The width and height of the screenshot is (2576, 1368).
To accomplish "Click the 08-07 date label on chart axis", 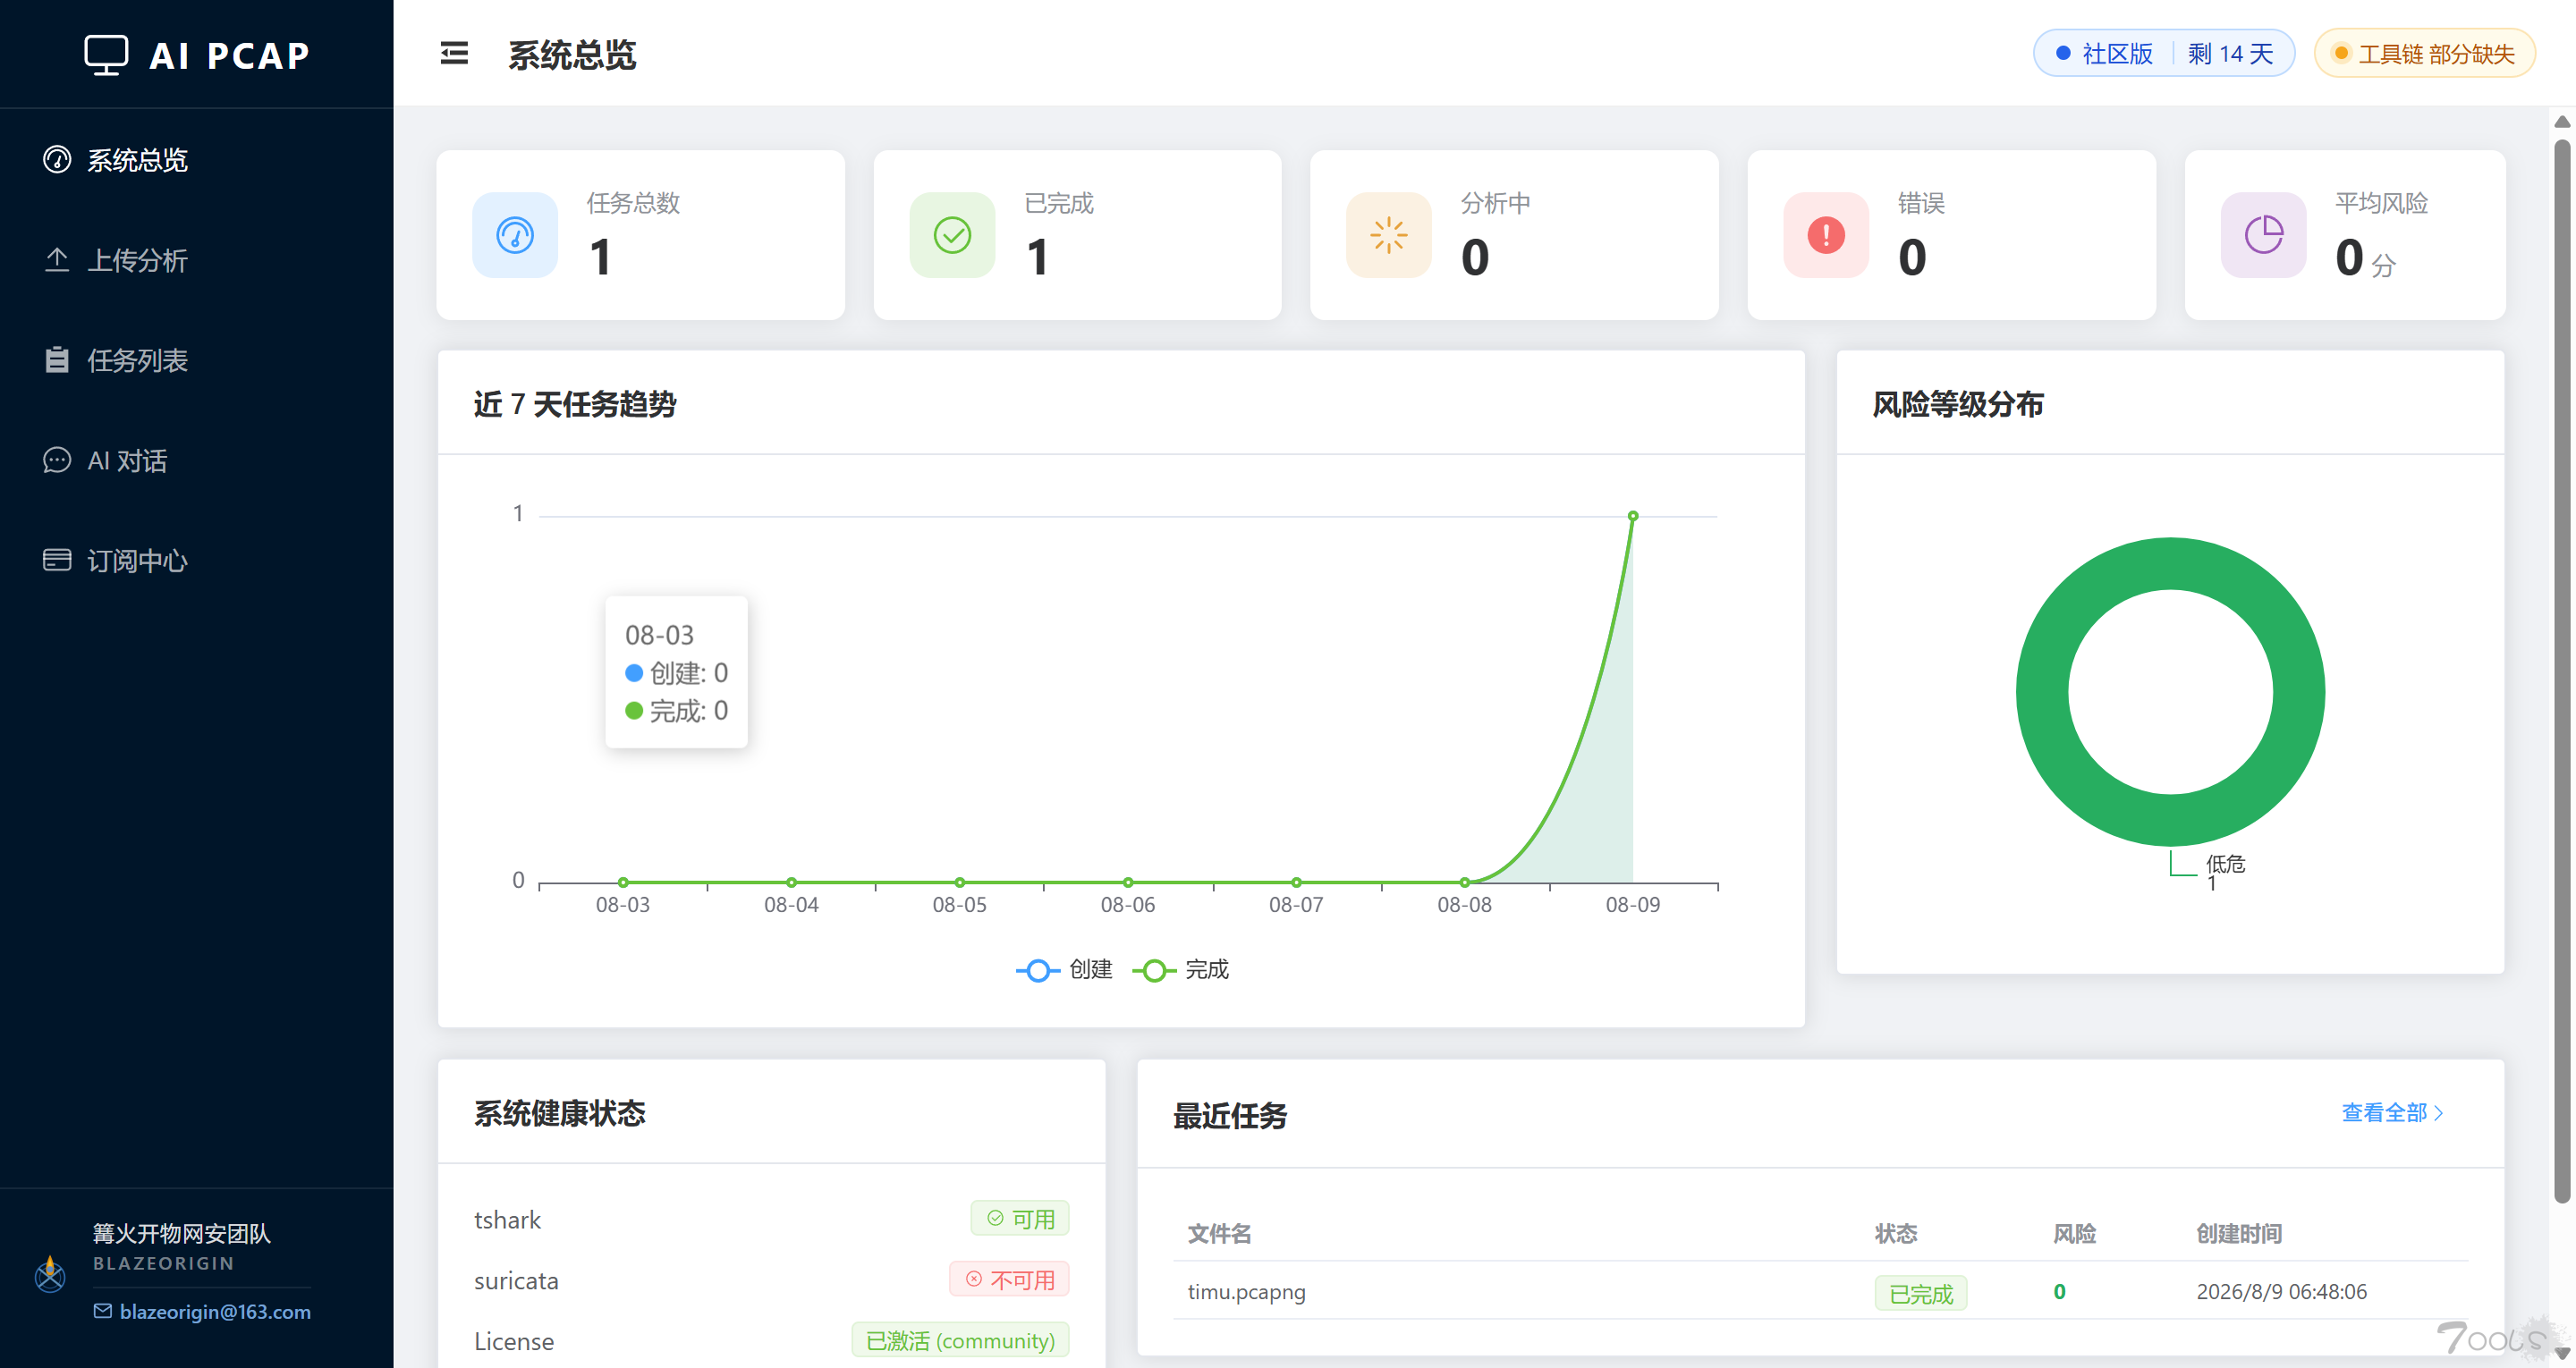I will click(1296, 904).
